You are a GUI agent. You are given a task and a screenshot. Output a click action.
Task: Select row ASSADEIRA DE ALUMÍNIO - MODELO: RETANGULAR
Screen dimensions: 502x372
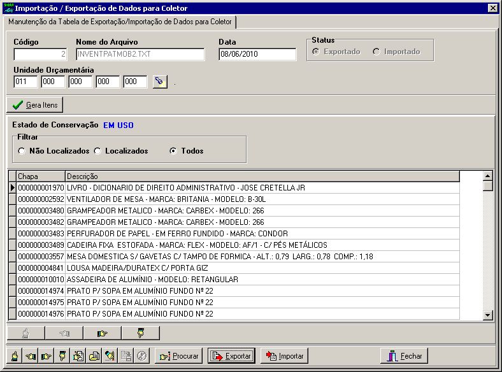pos(238,280)
